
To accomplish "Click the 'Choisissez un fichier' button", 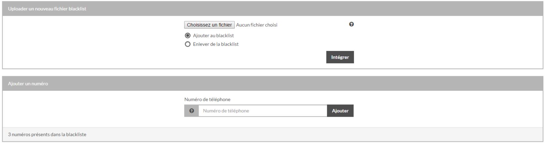I will [209, 25].
